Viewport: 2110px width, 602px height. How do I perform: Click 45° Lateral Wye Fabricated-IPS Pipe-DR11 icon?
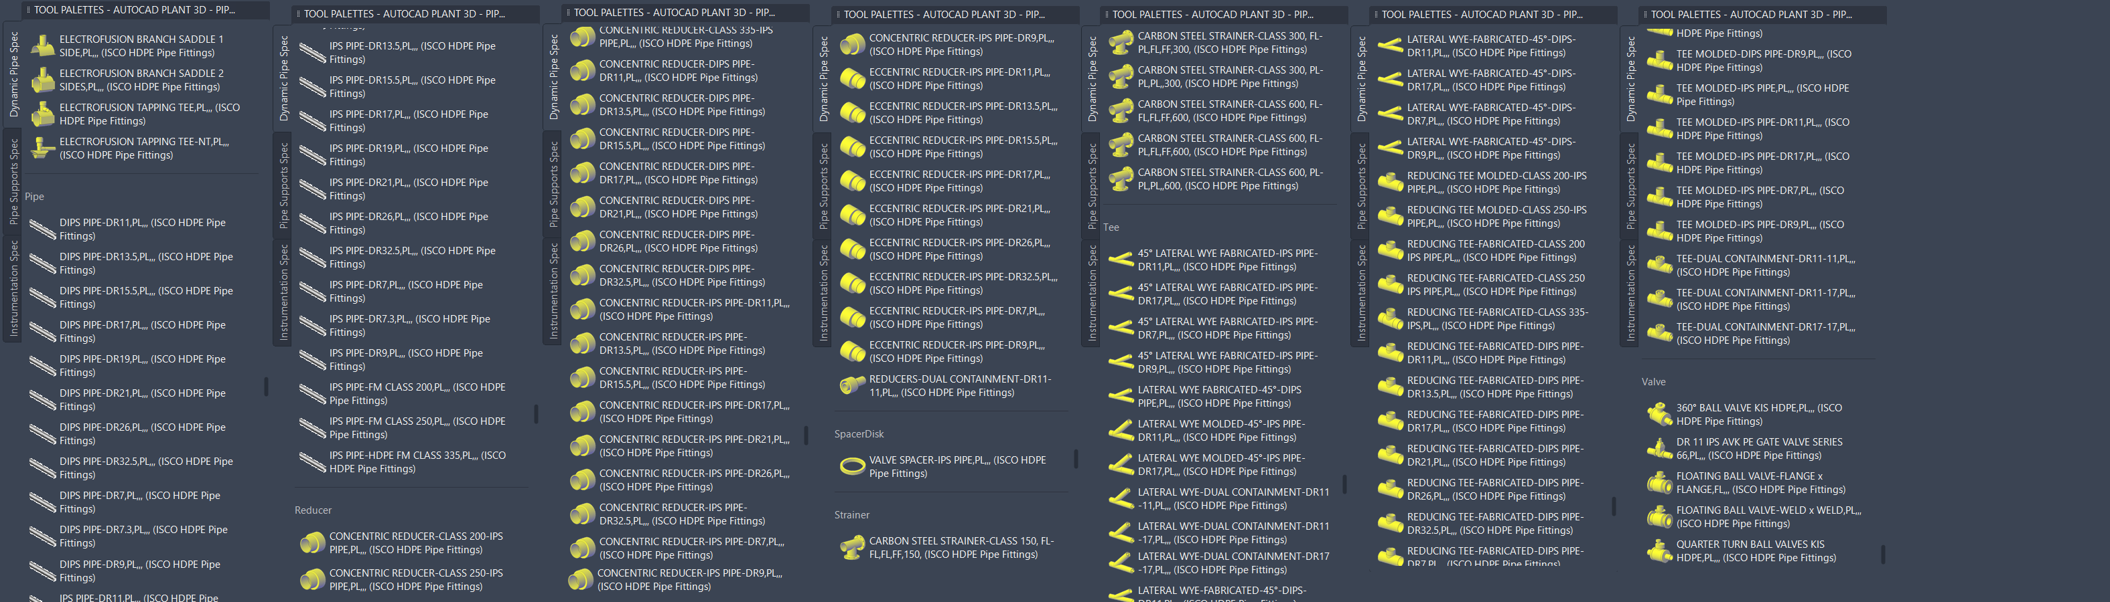tap(1121, 260)
